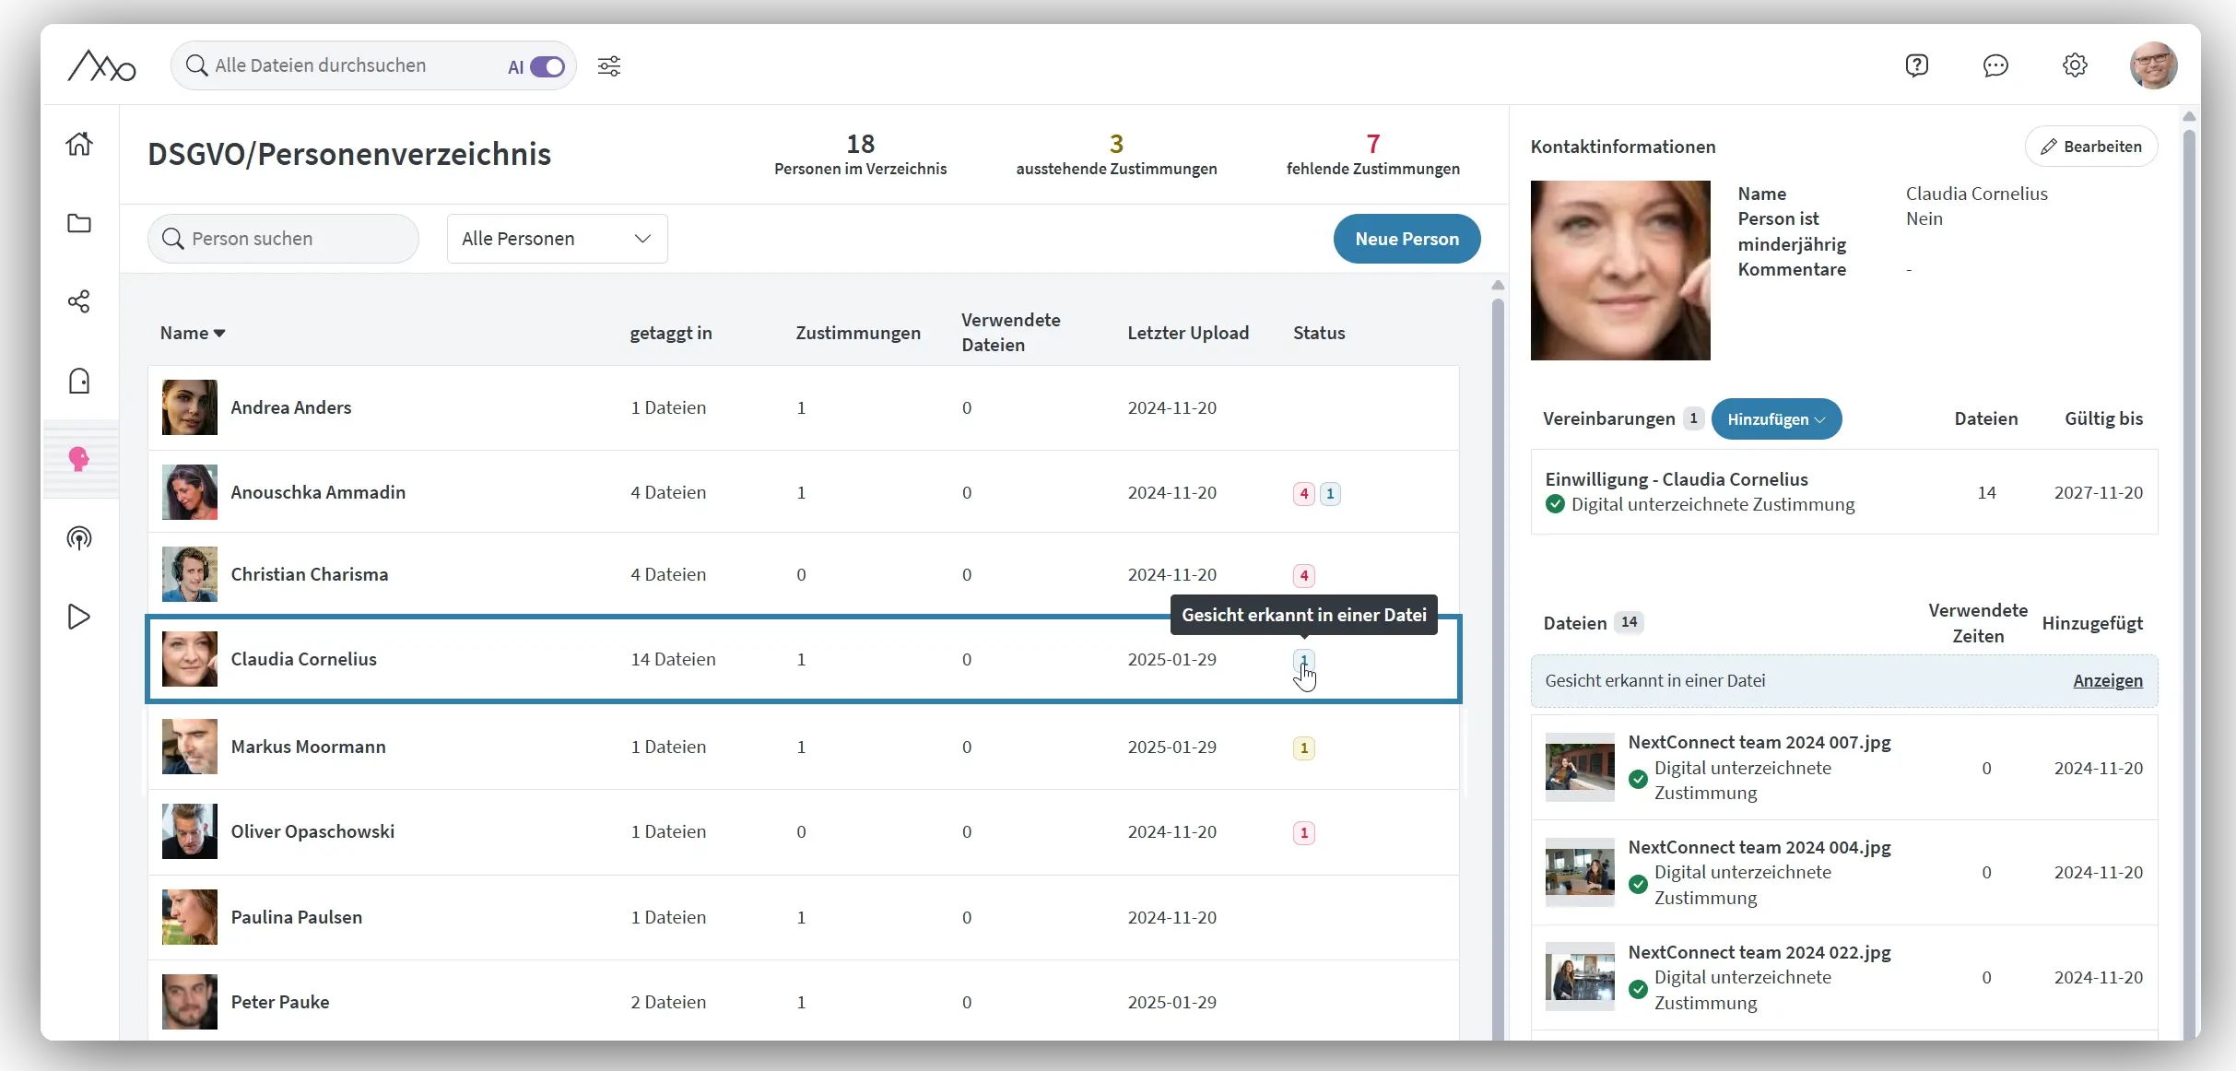Click the blue 1 badge for Anouschka Ammadin
The height and width of the screenshot is (1071, 2236).
(x=1330, y=493)
